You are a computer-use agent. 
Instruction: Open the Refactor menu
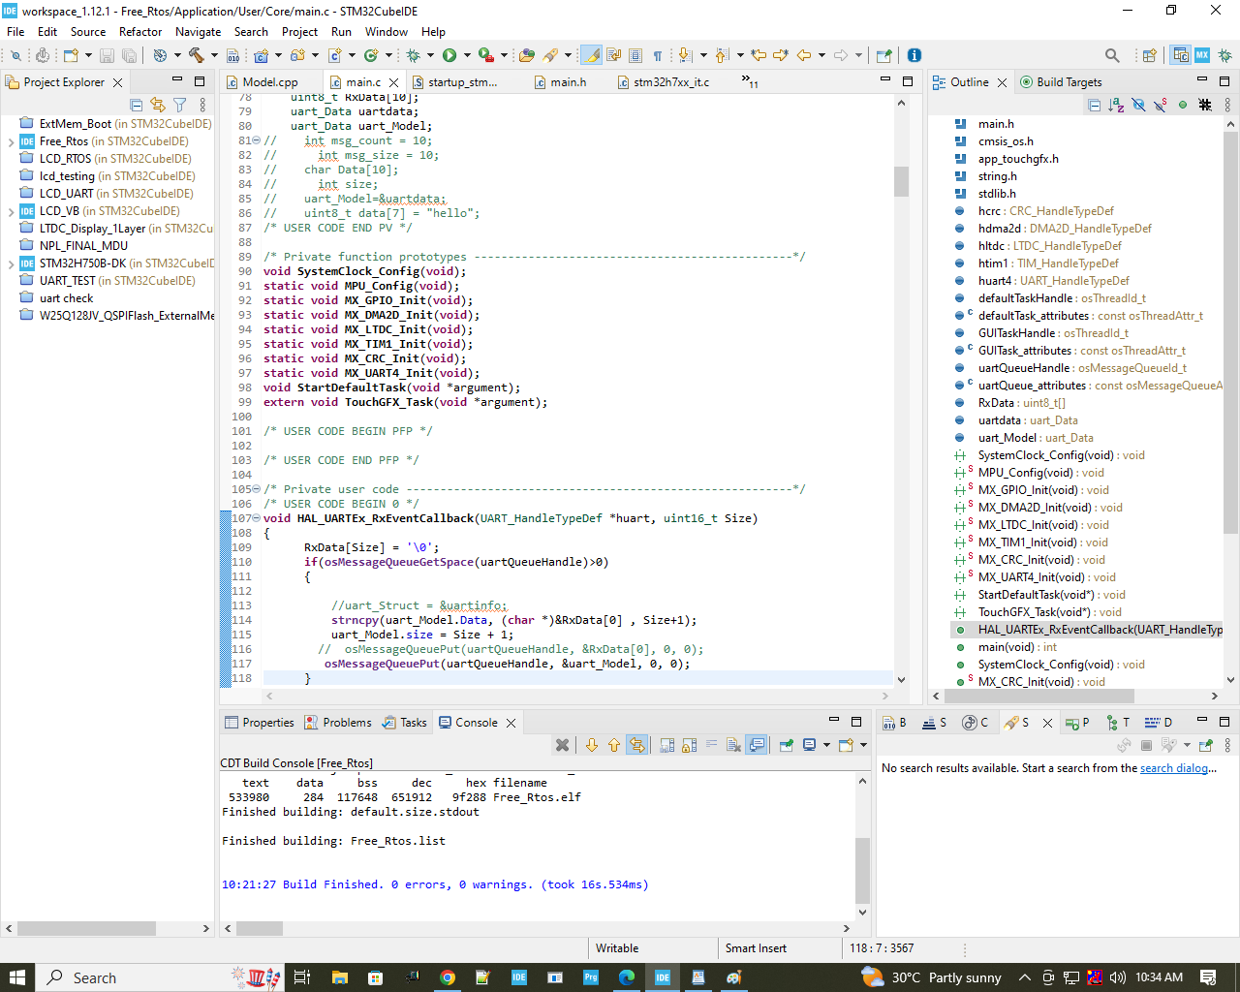(x=140, y=32)
